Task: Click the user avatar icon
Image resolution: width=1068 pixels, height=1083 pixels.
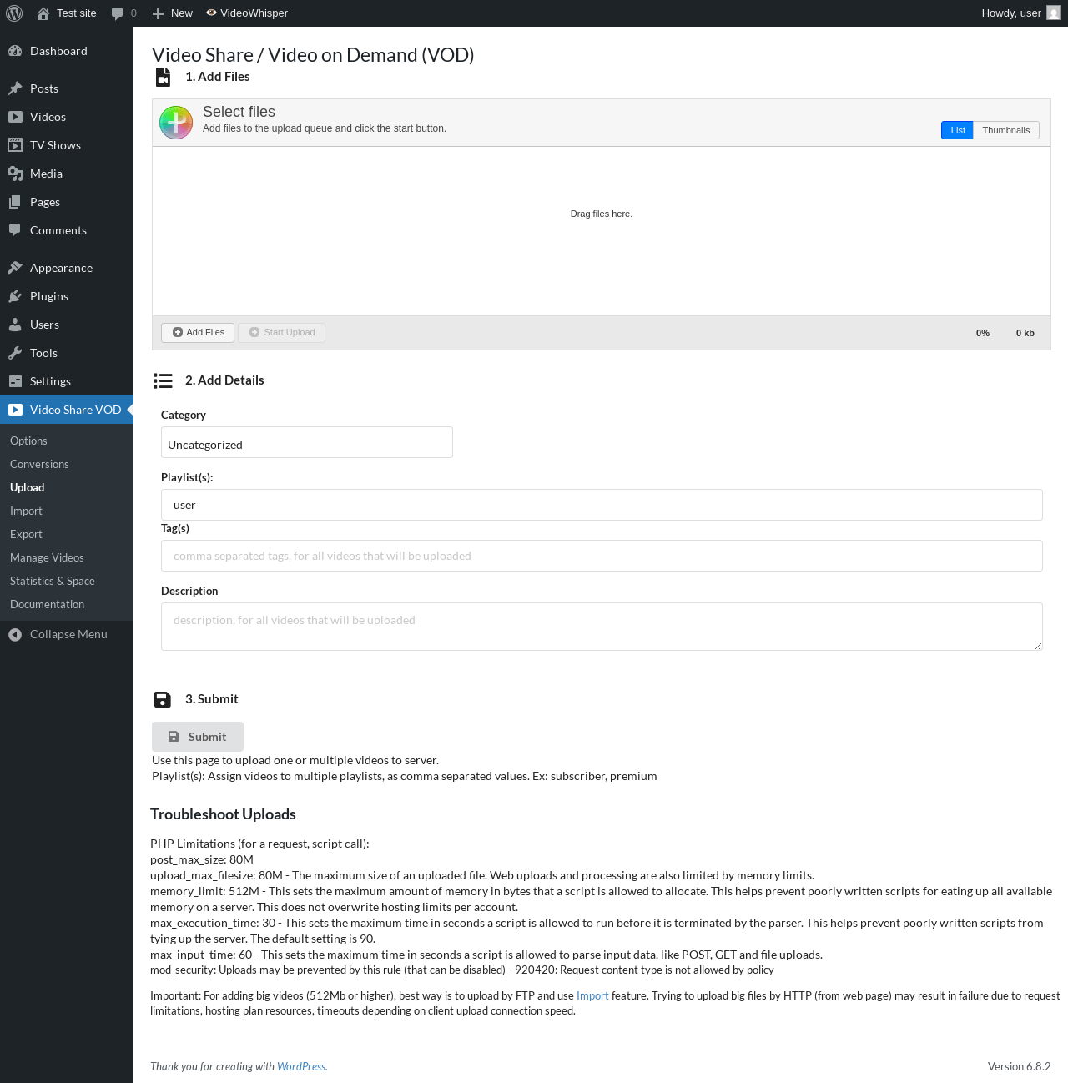Action: 1054,13
